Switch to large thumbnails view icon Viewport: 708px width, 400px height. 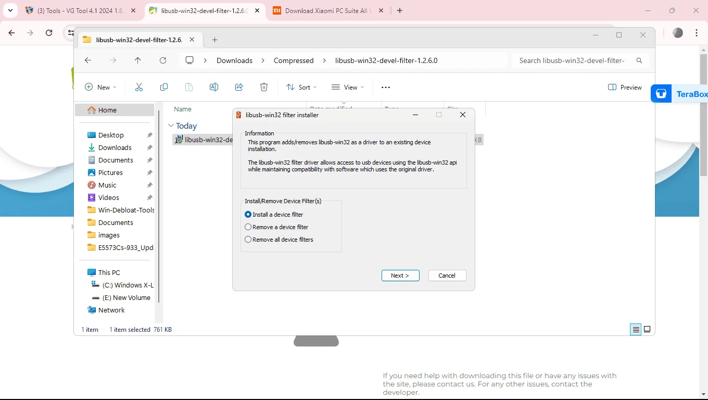(647, 329)
